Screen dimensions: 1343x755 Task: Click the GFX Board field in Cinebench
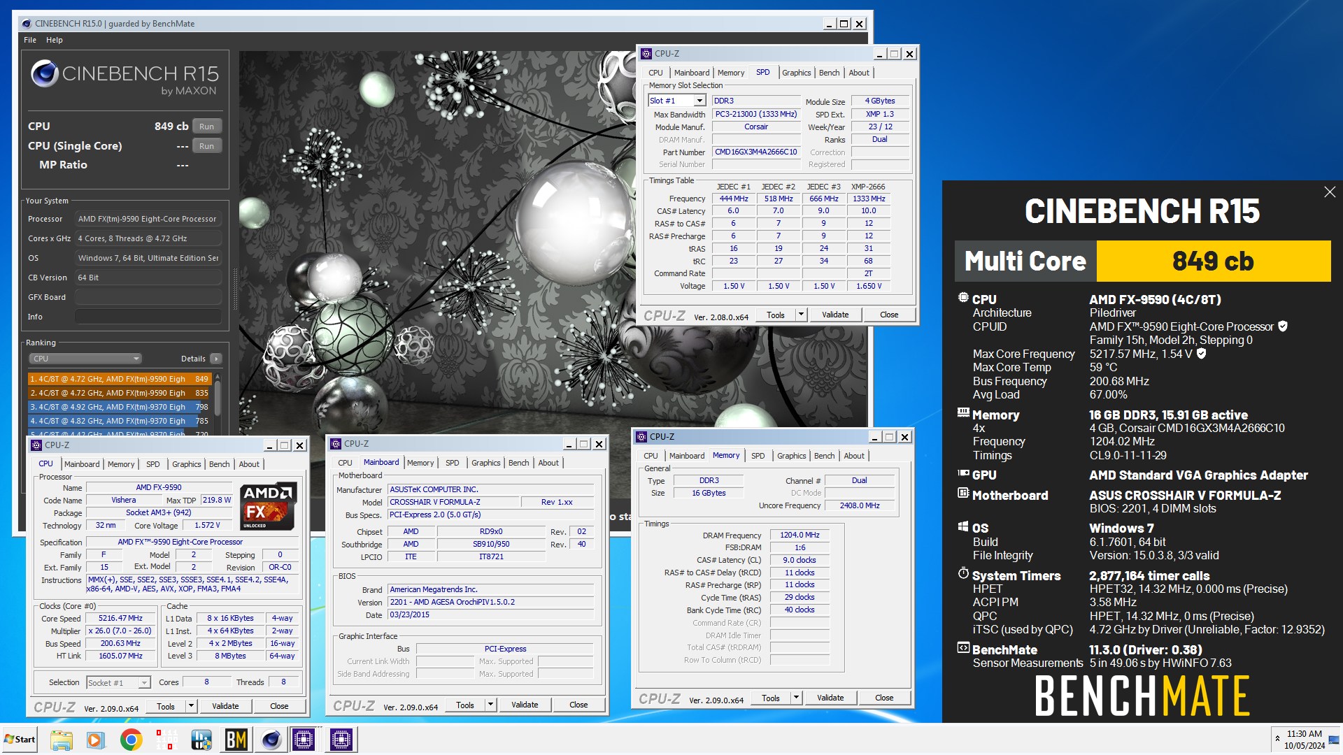tap(148, 297)
